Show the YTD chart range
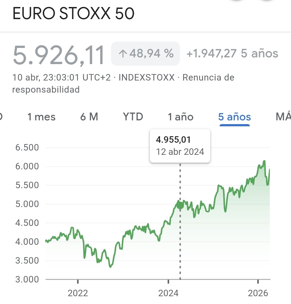 [x=133, y=117]
